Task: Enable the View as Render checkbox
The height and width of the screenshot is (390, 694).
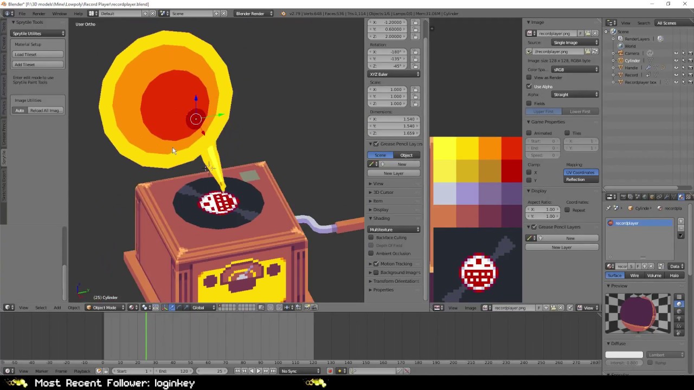Action: [529, 77]
